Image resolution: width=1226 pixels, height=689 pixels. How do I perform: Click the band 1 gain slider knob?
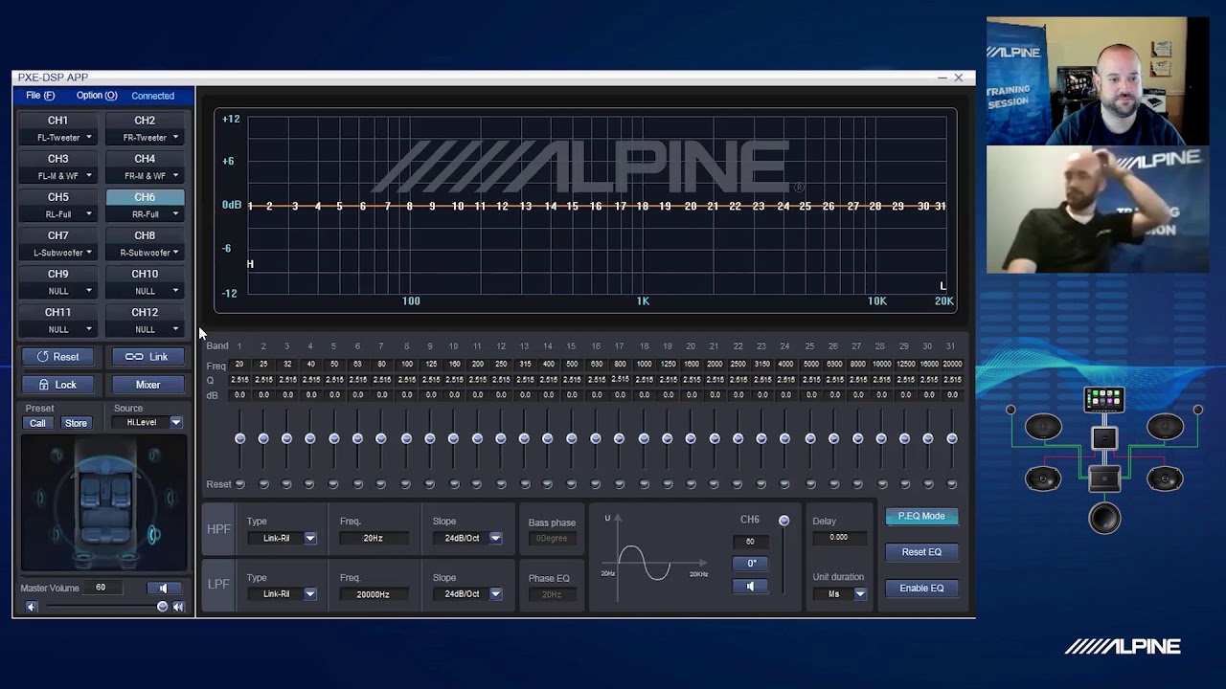[x=239, y=438]
